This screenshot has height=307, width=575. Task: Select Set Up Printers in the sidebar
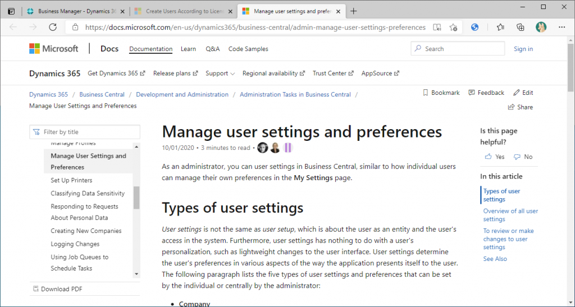pyautogui.click(x=71, y=180)
